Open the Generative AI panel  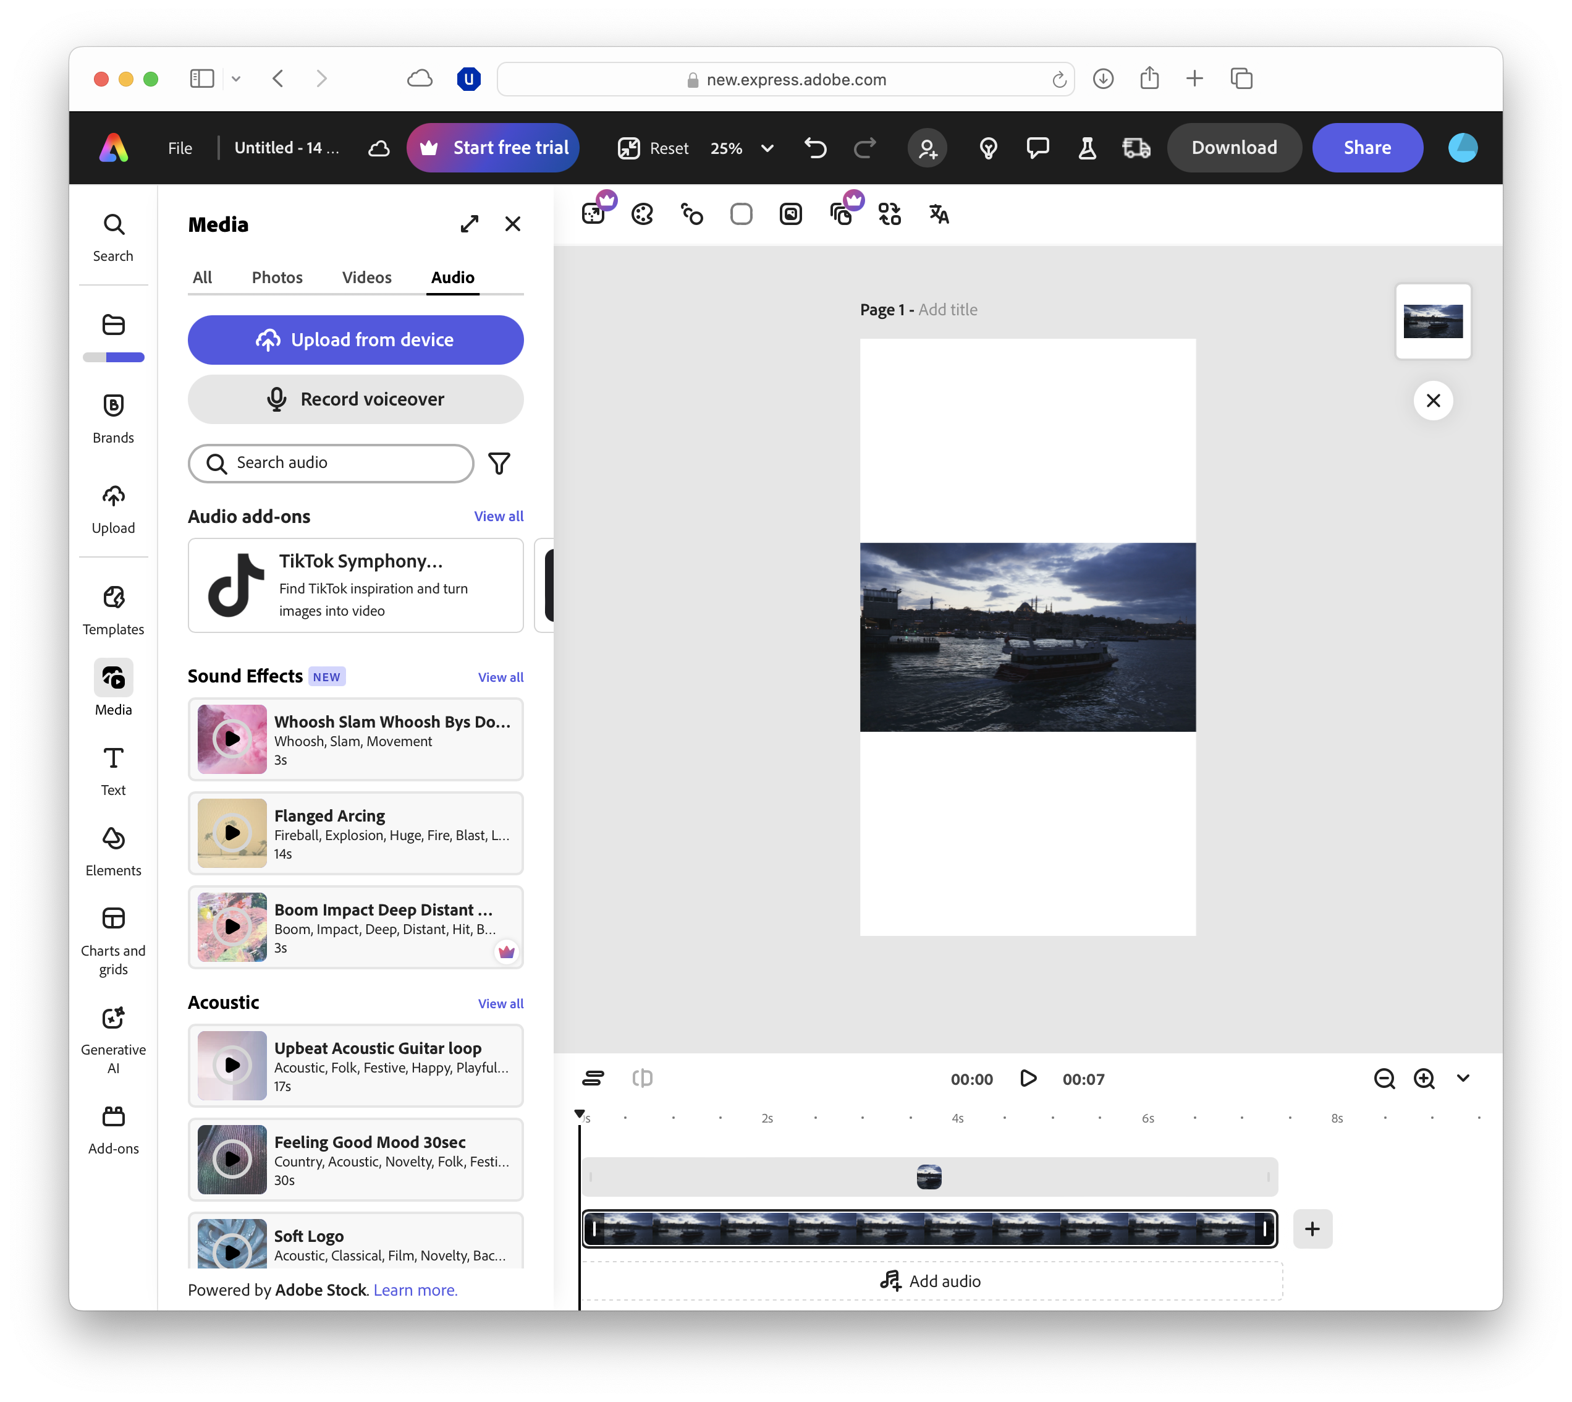(113, 1040)
